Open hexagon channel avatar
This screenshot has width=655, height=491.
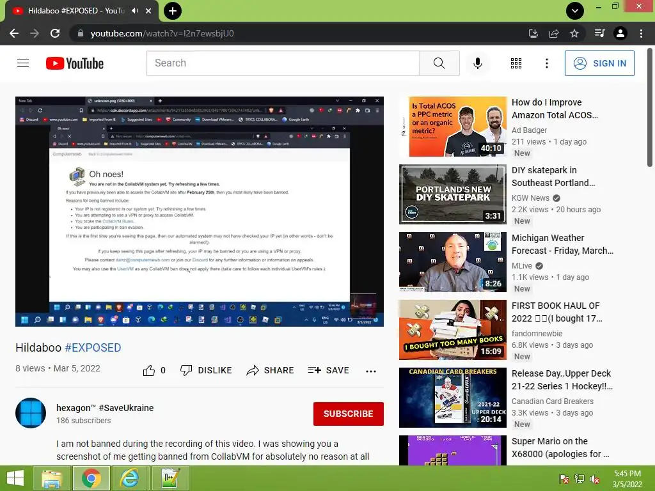click(31, 413)
